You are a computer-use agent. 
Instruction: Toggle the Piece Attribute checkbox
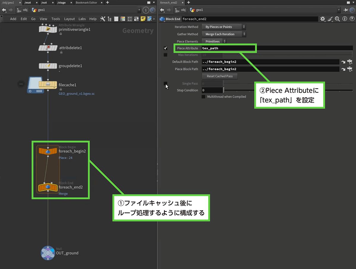point(166,48)
